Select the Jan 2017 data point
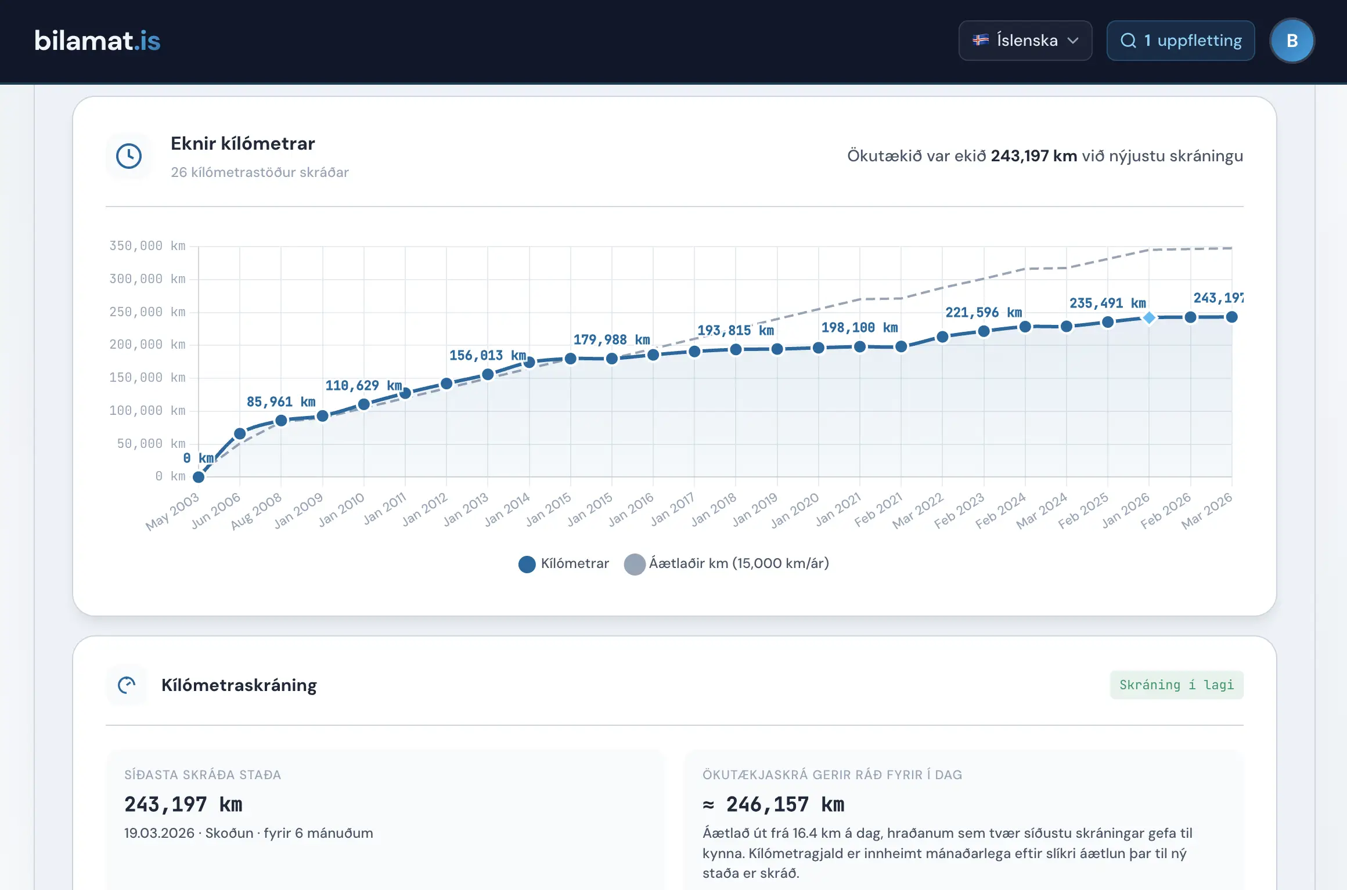This screenshot has width=1347, height=890. tap(694, 352)
